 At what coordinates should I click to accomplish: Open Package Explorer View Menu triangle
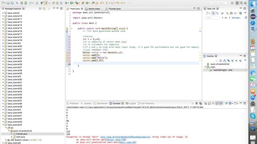pos(54,8)
